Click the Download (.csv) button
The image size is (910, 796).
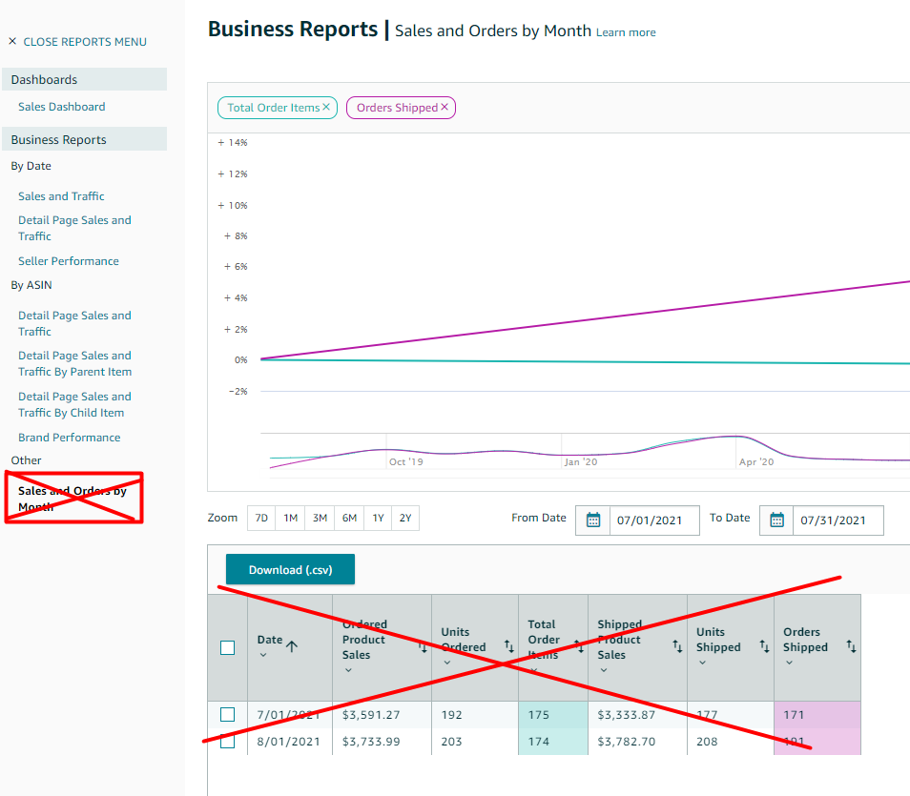pos(290,570)
